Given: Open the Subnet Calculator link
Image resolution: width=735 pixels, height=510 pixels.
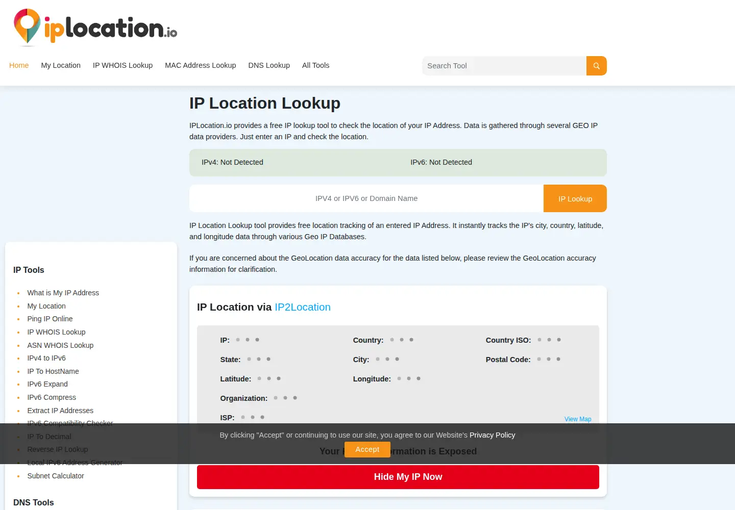Looking at the screenshot, I should [56, 476].
